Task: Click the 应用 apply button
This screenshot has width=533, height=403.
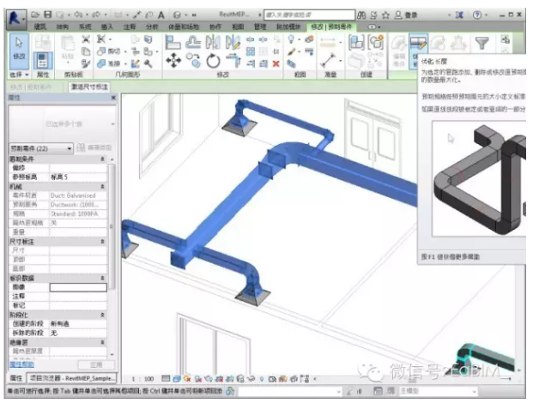Action: (96, 364)
